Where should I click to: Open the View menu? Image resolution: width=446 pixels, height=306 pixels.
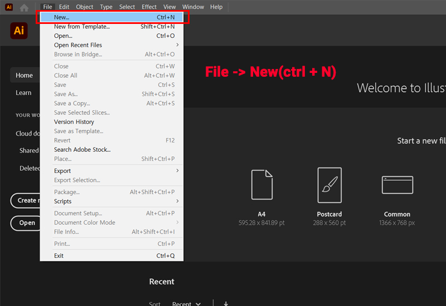point(169,7)
